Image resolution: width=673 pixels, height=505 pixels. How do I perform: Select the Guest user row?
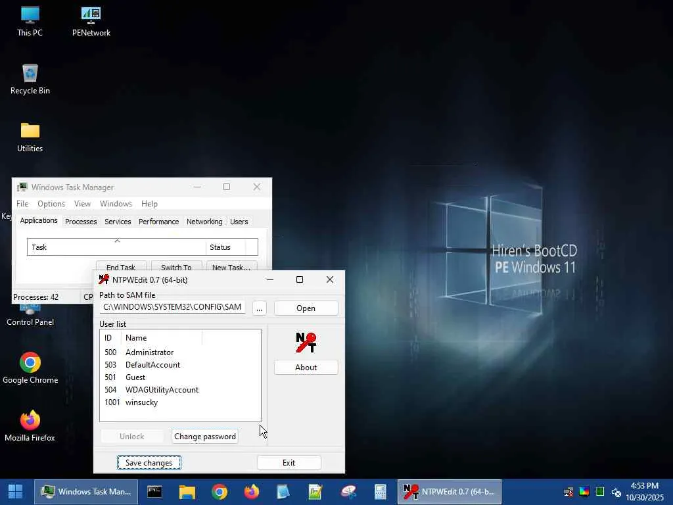pyautogui.click(x=180, y=377)
